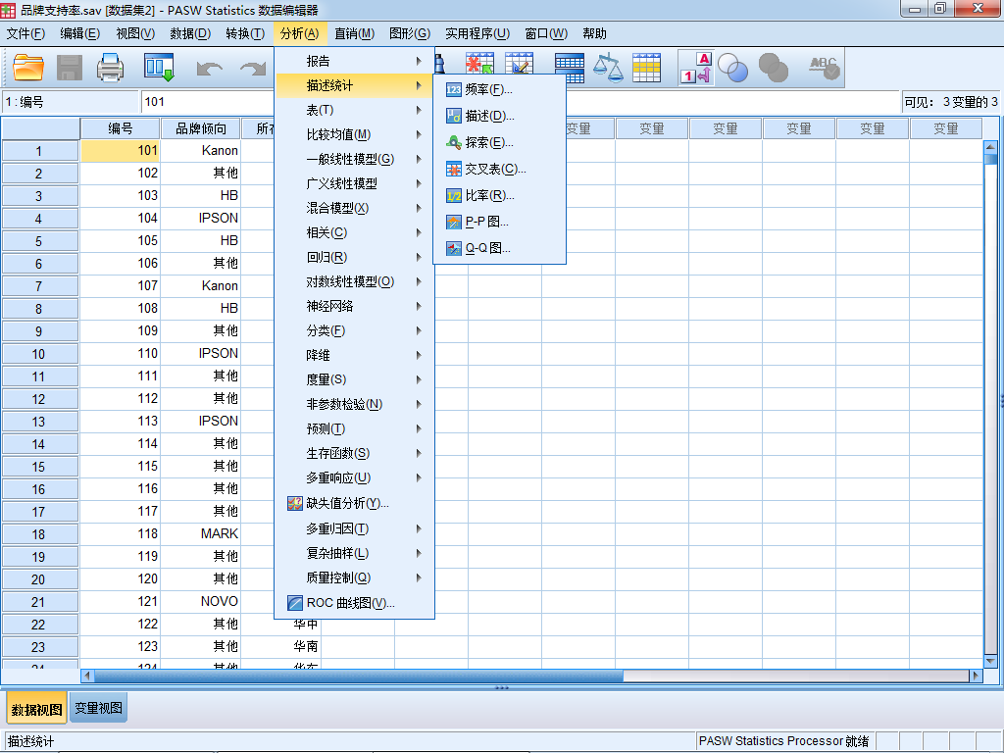Open the 帮助 menu
1004x753 pixels.
pyautogui.click(x=594, y=33)
